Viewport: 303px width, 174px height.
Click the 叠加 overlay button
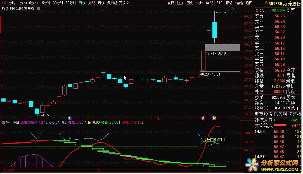click(x=180, y=3)
